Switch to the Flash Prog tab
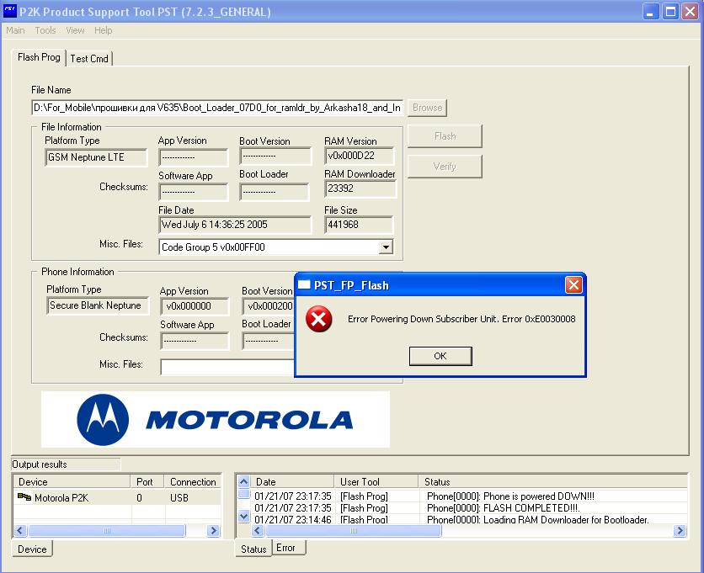 39,57
